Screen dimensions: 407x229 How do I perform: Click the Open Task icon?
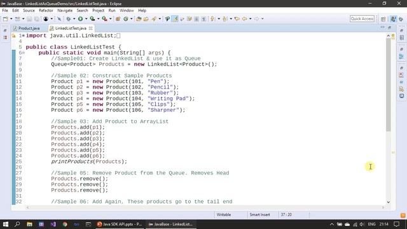pyautogui.click(x=146, y=18)
